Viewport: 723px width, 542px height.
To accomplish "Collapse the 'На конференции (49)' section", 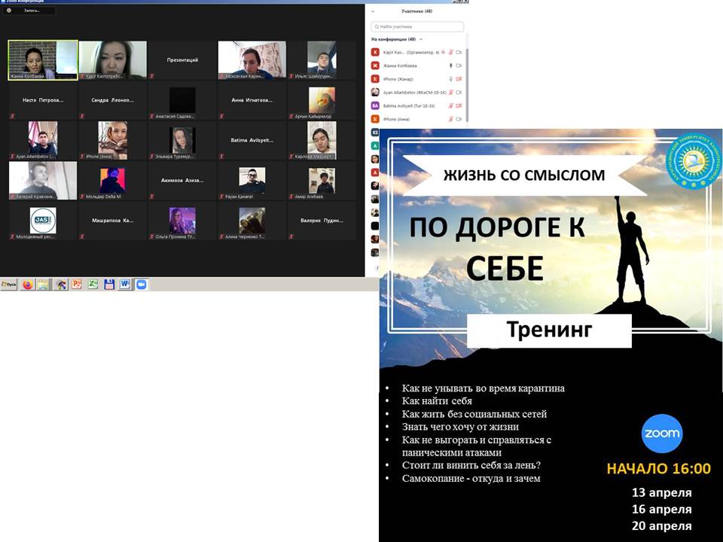I will [421, 39].
